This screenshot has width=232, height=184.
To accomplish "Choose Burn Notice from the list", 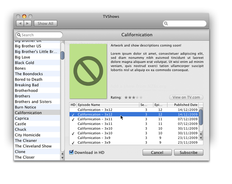I will [37, 107].
